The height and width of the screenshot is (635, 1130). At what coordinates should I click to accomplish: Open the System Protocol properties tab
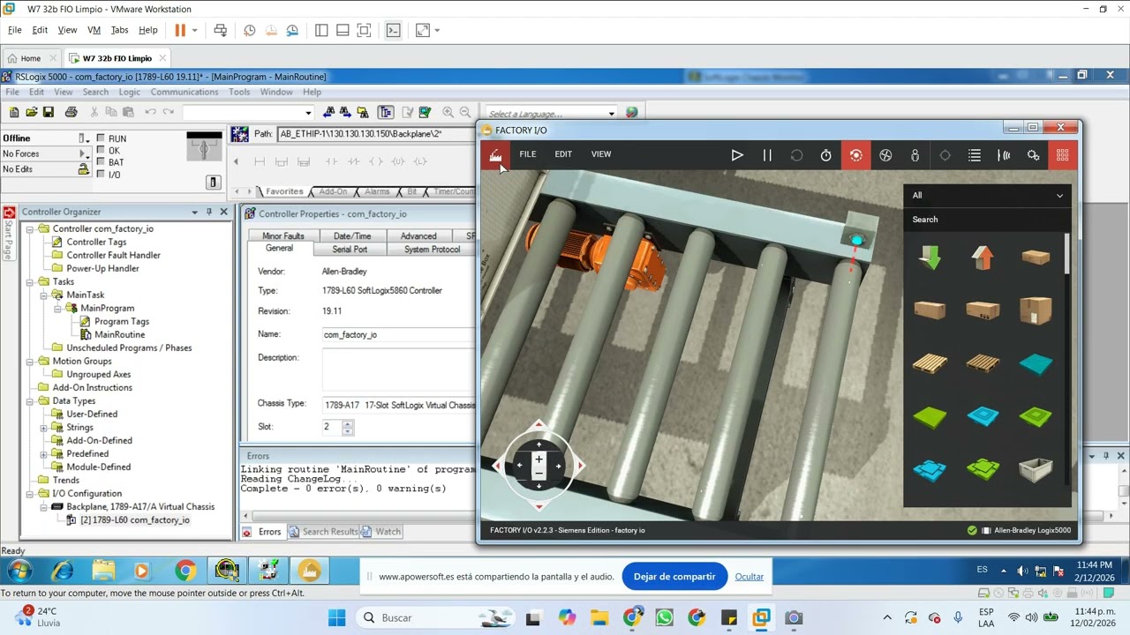tap(432, 250)
